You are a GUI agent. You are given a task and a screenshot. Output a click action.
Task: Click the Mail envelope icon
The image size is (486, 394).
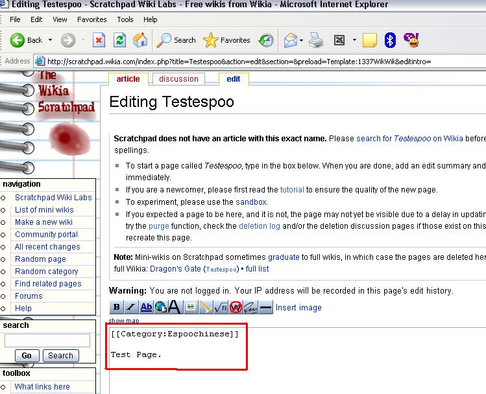[291, 40]
